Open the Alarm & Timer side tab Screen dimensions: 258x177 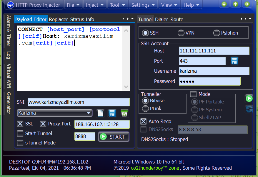click(9, 31)
